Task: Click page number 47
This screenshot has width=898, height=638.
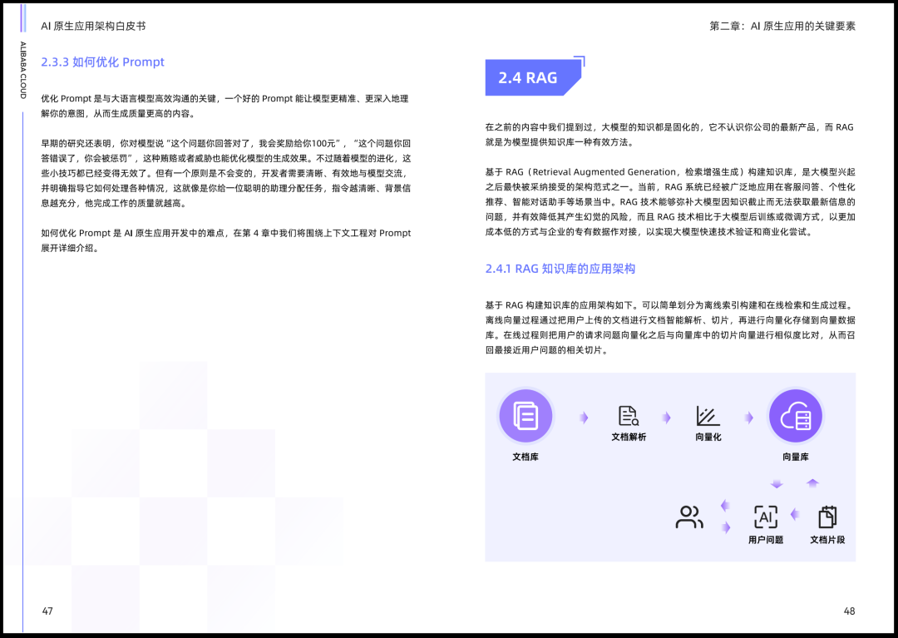Action: point(47,611)
